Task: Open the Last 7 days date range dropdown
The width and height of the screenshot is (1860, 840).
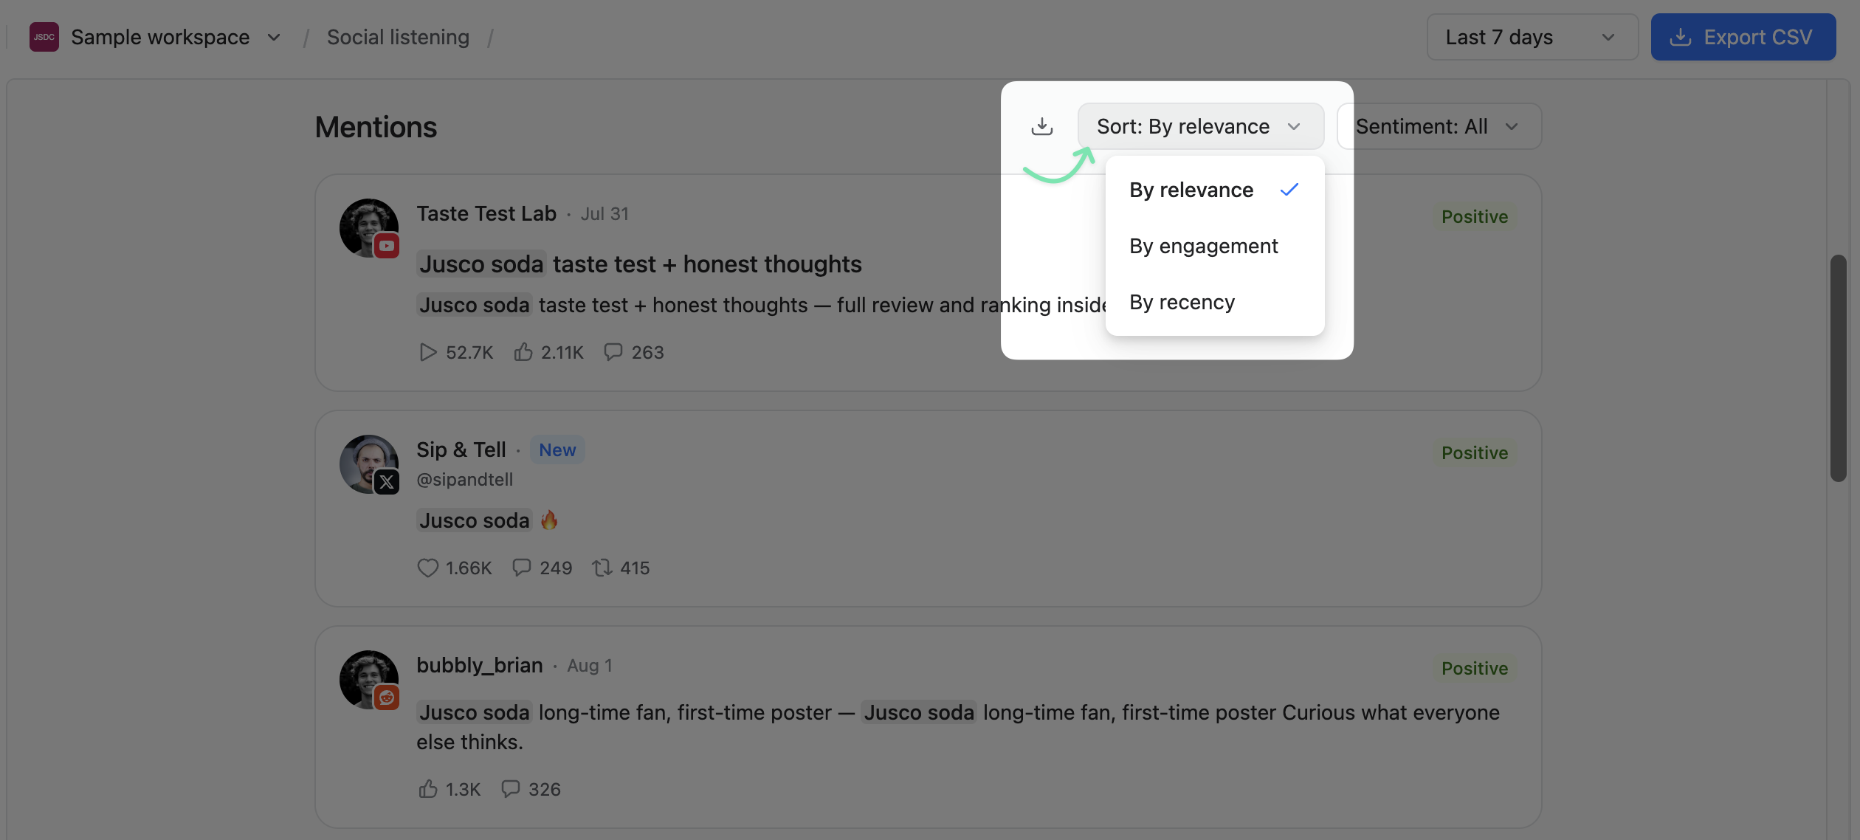Action: (1532, 37)
